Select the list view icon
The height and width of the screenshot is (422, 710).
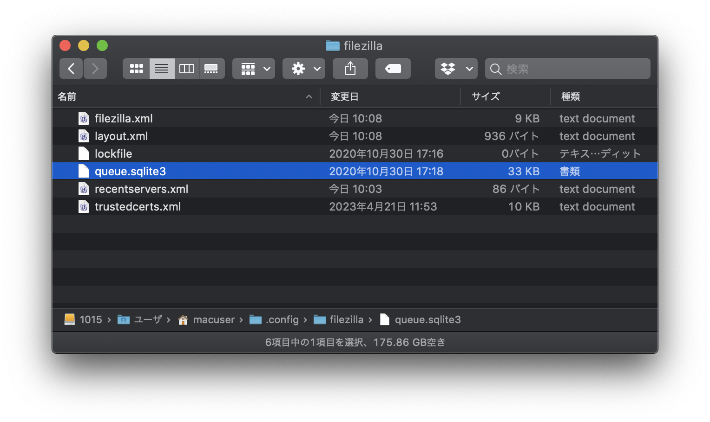(x=161, y=68)
